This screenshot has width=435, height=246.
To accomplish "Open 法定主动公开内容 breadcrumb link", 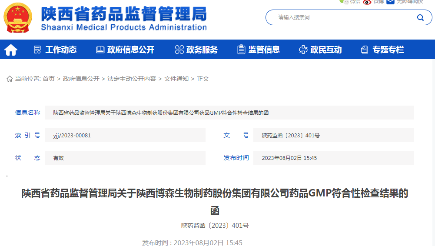I will (x=132, y=79).
